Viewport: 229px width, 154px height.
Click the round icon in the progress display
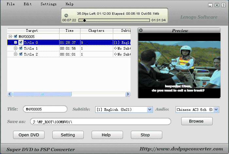tap(66, 15)
